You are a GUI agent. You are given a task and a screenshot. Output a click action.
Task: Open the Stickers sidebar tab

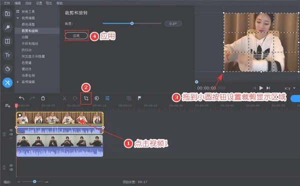click(7, 69)
